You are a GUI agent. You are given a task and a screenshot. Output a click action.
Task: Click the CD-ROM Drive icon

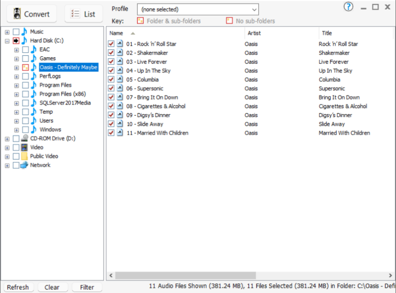click(x=24, y=138)
